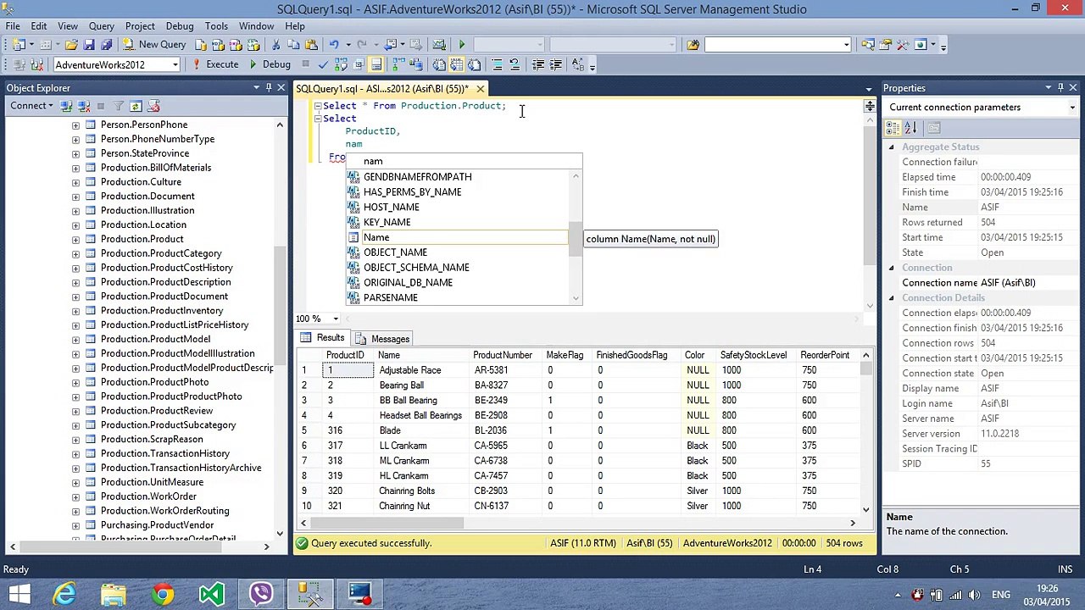Click Find in Files folder icon
The width and height of the screenshot is (1085, 610).
pyautogui.click(x=693, y=44)
